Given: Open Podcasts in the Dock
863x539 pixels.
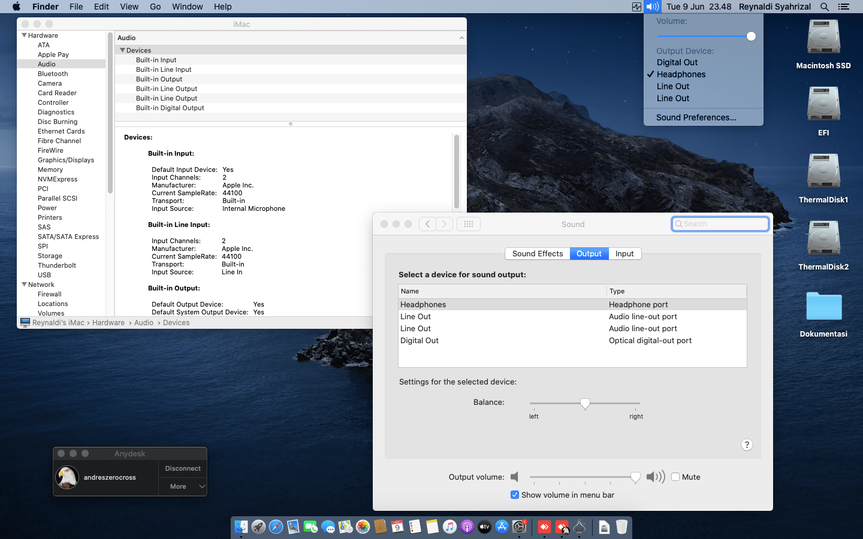Looking at the screenshot, I should click(467, 526).
